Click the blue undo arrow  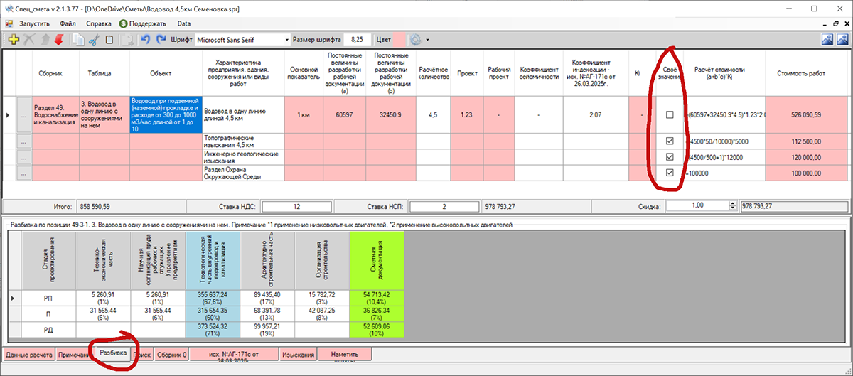(146, 40)
